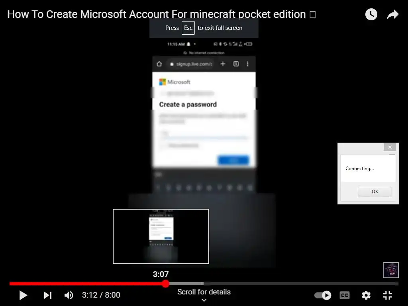
Task: Play the video
Action: coord(23,295)
